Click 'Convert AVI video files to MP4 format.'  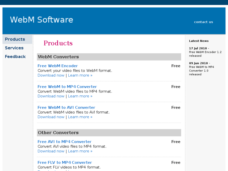pos(72,147)
